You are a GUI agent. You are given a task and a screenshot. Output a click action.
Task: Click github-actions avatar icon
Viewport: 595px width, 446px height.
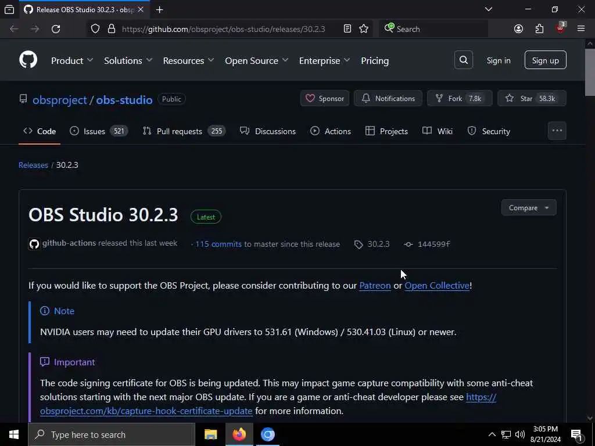[x=34, y=244]
